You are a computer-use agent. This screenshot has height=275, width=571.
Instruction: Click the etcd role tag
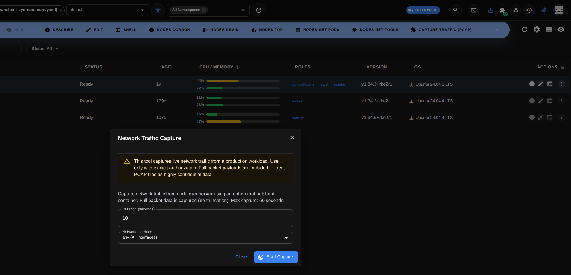pos(324,84)
